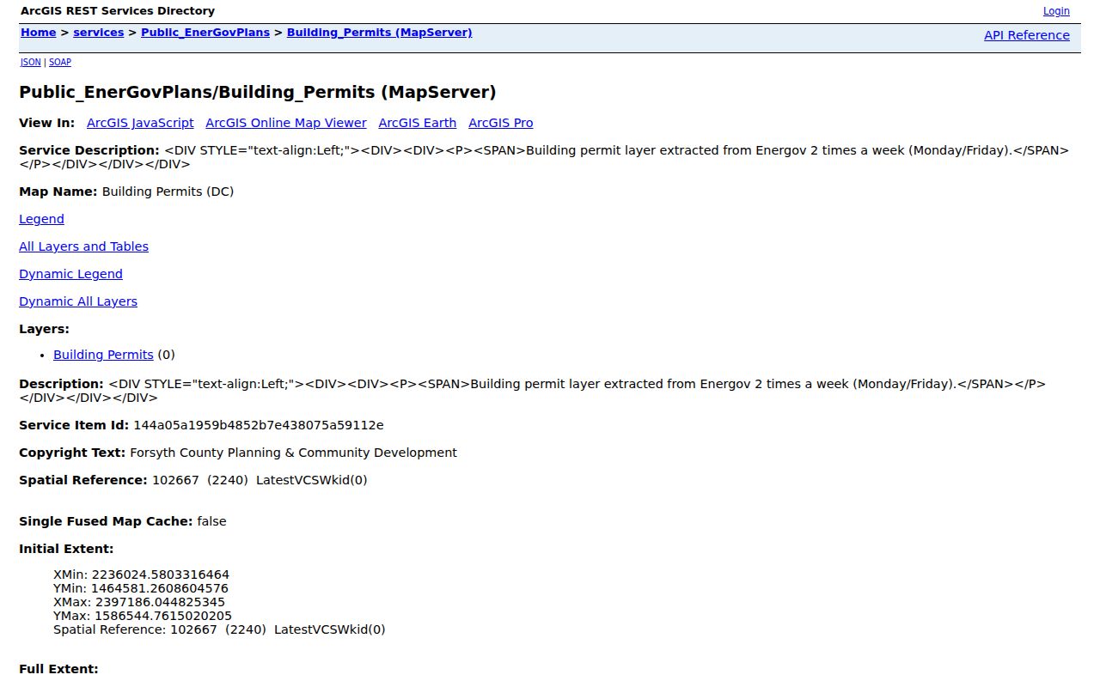Open the Legend link
The width and height of the screenshot is (1100, 687).
tap(41, 219)
